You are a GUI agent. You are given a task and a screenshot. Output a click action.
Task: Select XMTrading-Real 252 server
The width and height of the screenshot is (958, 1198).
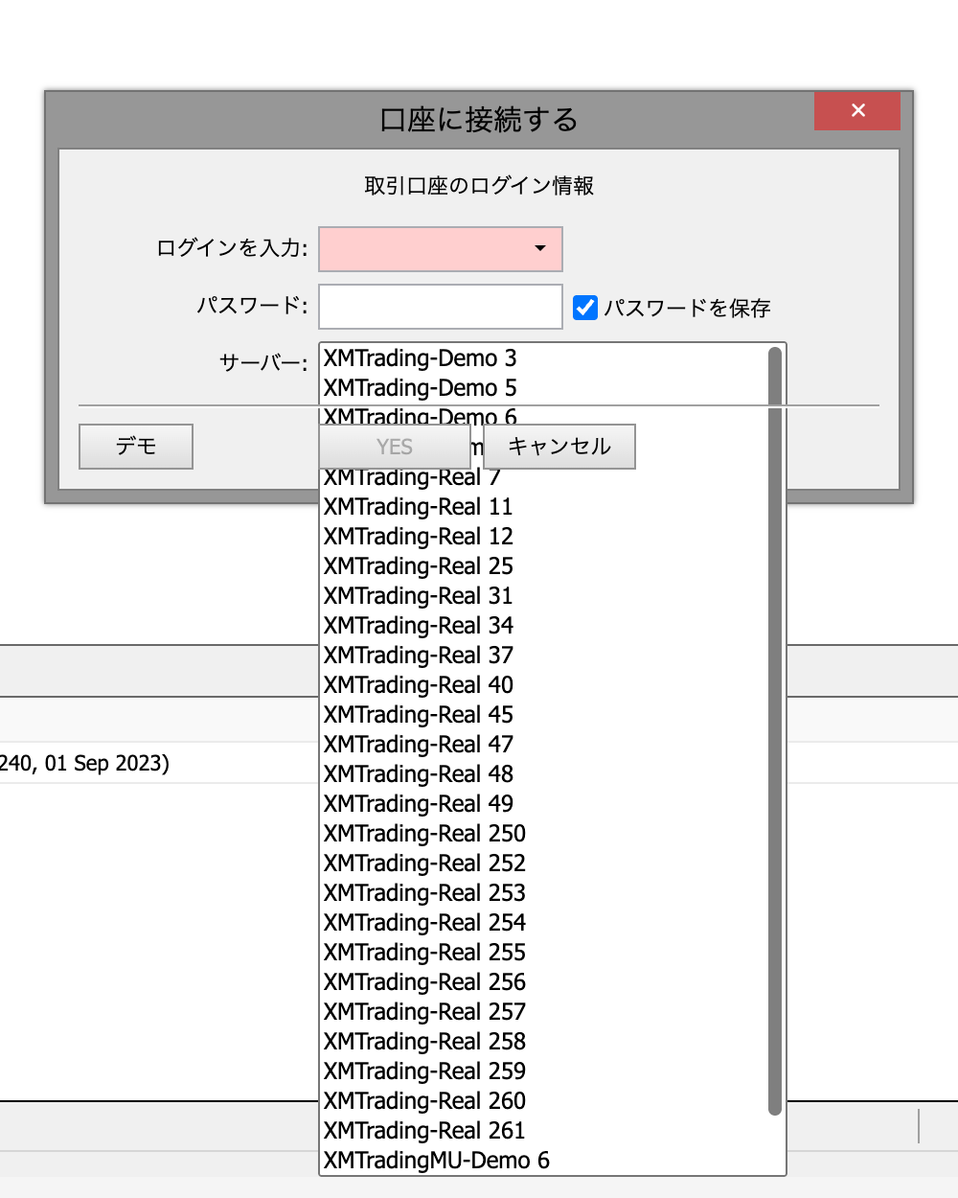point(544,864)
